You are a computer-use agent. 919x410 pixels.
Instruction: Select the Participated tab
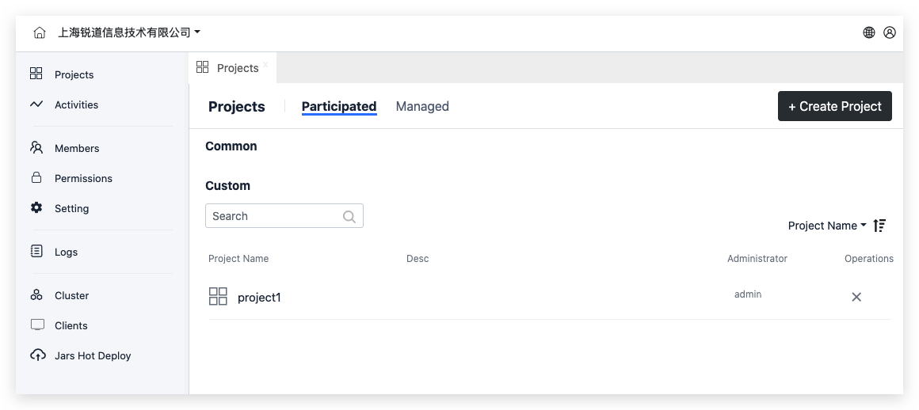pyautogui.click(x=338, y=106)
